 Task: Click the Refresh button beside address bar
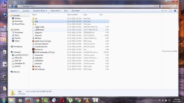(x=158, y=6)
